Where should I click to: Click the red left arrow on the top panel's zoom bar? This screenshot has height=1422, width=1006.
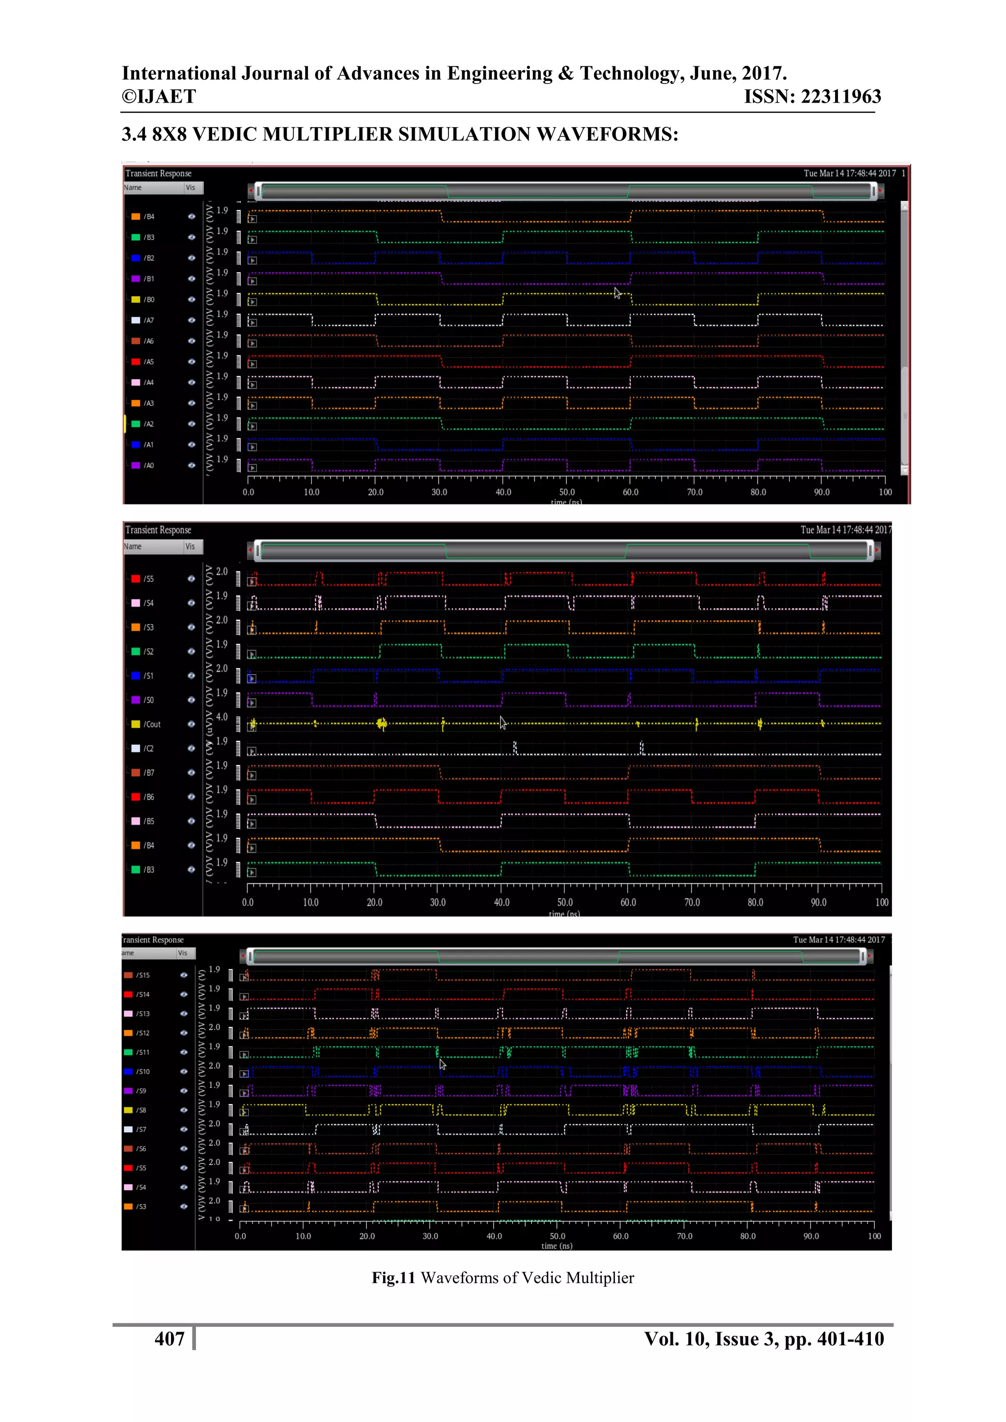point(251,191)
